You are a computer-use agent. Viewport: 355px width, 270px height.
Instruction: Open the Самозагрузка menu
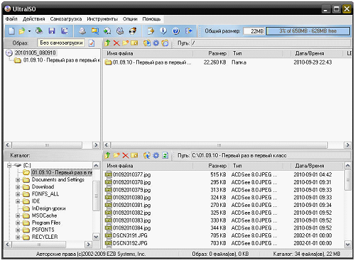tap(66, 19)
